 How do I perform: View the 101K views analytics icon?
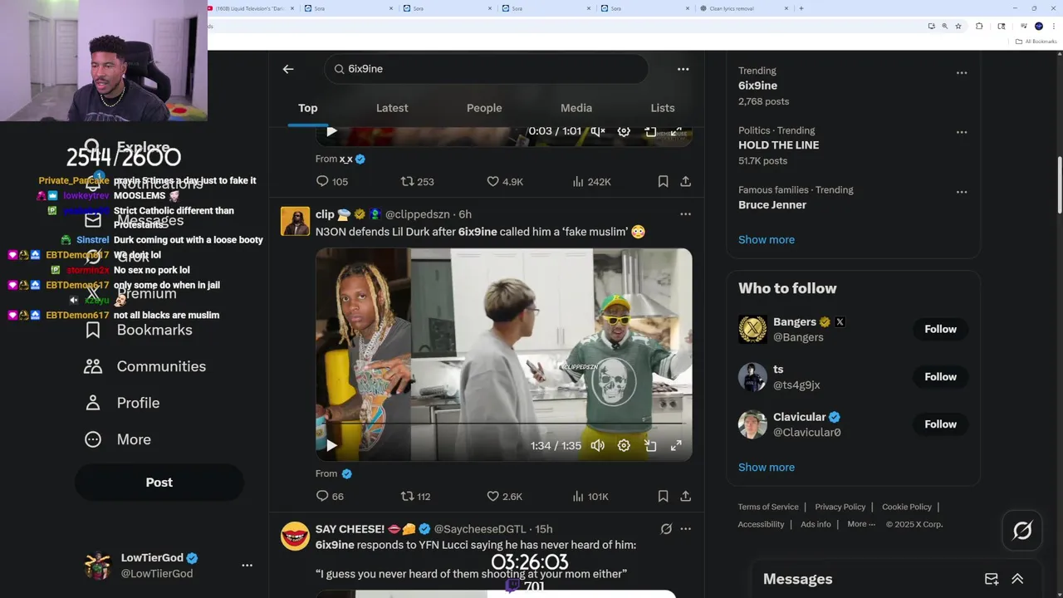click(578, 496)
